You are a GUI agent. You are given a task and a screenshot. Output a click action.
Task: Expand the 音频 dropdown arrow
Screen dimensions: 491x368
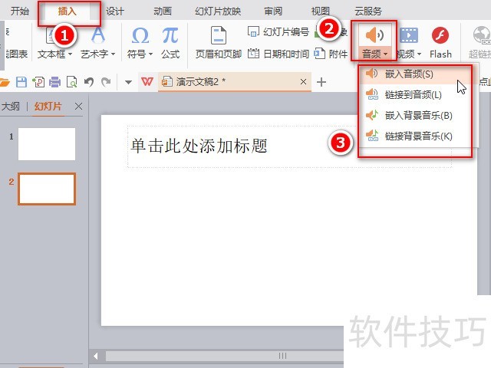click(385, 54)
